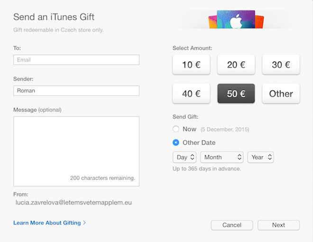Click the sender email address under From
Viewport: 313px width, 242px height.
(x=74, y=203)
